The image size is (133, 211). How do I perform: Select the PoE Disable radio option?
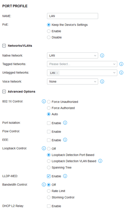(49, 37)
